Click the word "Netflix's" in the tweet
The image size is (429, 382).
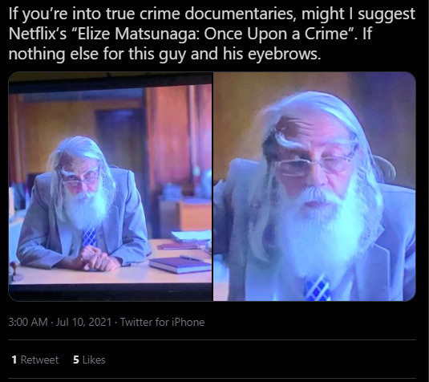38,34
